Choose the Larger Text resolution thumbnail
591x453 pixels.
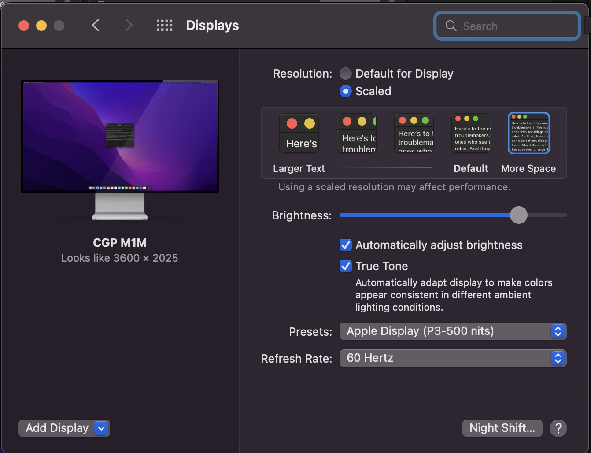pyautogui.click(x=299, y=133)
